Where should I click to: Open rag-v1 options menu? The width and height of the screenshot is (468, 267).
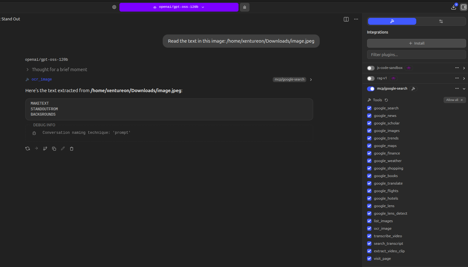point(457,78)
